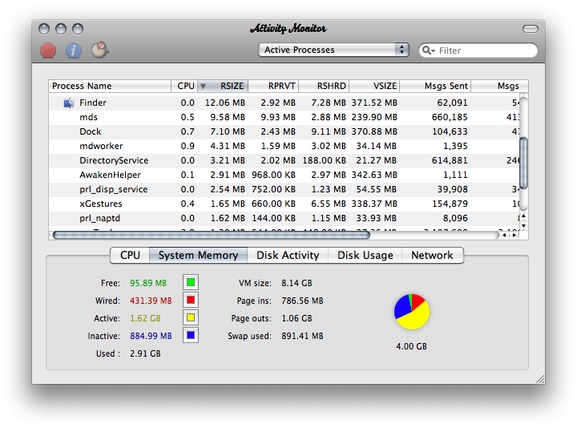
Task: Click the Wired value 431.39 MB
Action: tap(151, 301)
